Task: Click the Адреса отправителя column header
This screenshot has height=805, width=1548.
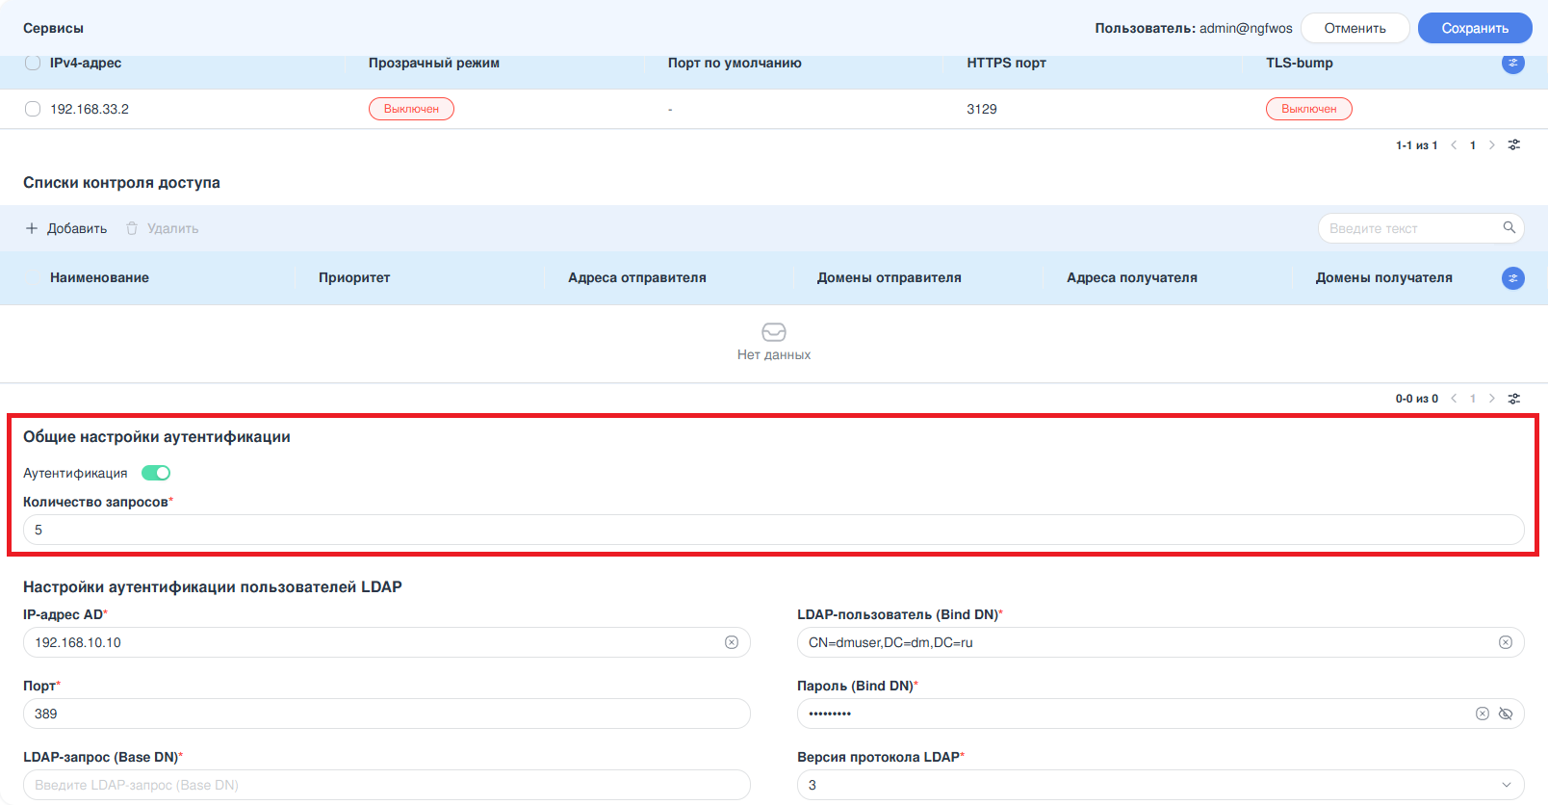Action: [x=636, y=277]
